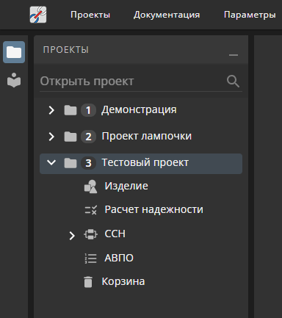Open the reader/library sidebar icon
The width and height of the screenshot is (282, 318).
(x=14, y=80)
